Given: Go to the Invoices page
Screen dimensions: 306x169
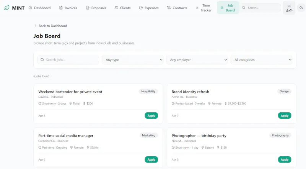Looking at the screenshot, I should [68, 8].
